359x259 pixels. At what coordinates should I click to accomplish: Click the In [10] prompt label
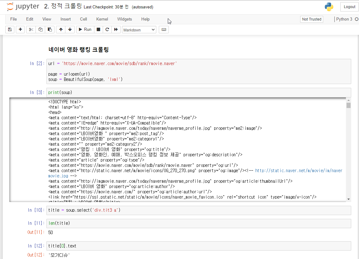[36, 210]
